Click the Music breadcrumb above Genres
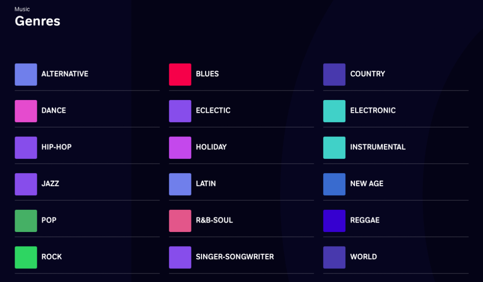 coord(22,9)
